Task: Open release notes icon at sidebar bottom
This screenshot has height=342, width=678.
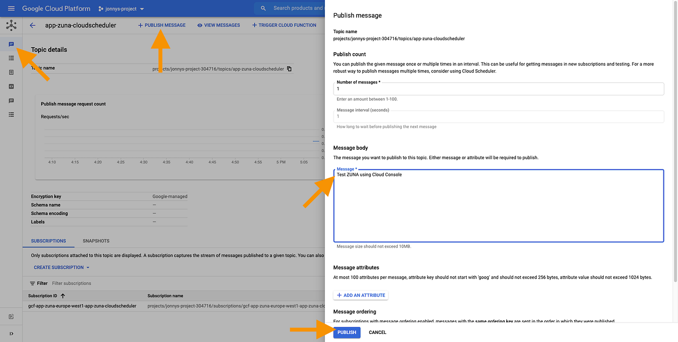Action: [x=11, y=316]
